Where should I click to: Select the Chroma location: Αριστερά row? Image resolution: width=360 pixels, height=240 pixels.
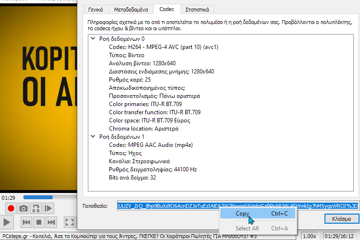tap(144, 128)
